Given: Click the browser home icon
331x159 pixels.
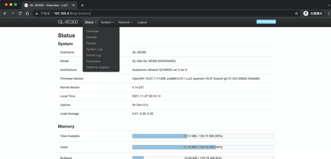Looking at the screenshot, I should 27,13.
